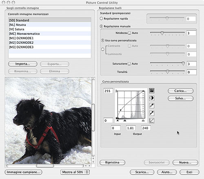This screenshot has height=179, width=204.
Task: Open the Mostra al 50% zoom dropdown
Action: [x=75, y=172]
